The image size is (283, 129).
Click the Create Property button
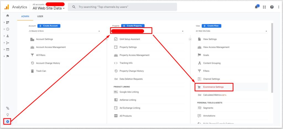pos(133,26)
